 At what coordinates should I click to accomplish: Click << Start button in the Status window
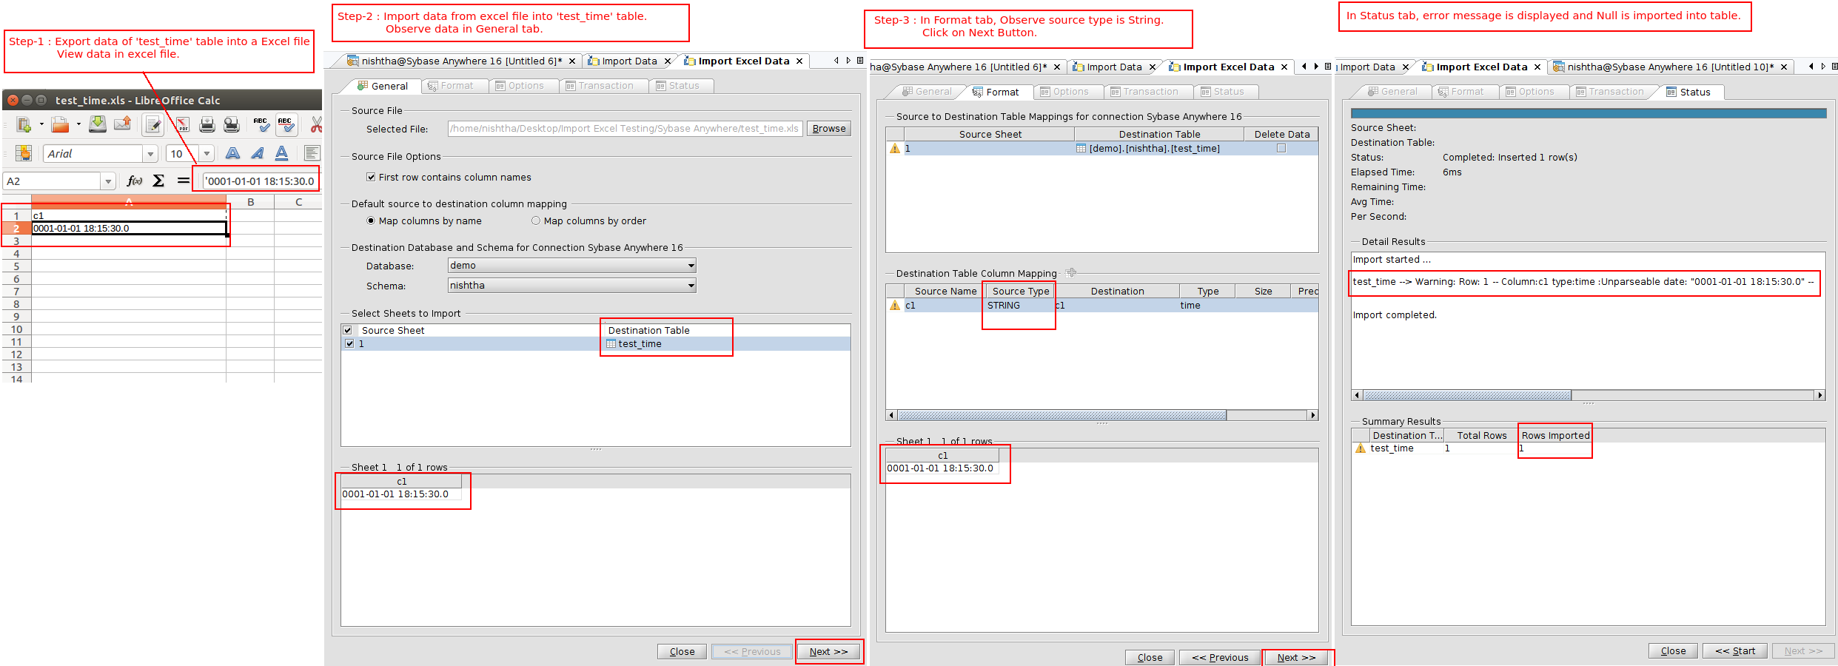pyautogui.click(x=1735, y=651)
